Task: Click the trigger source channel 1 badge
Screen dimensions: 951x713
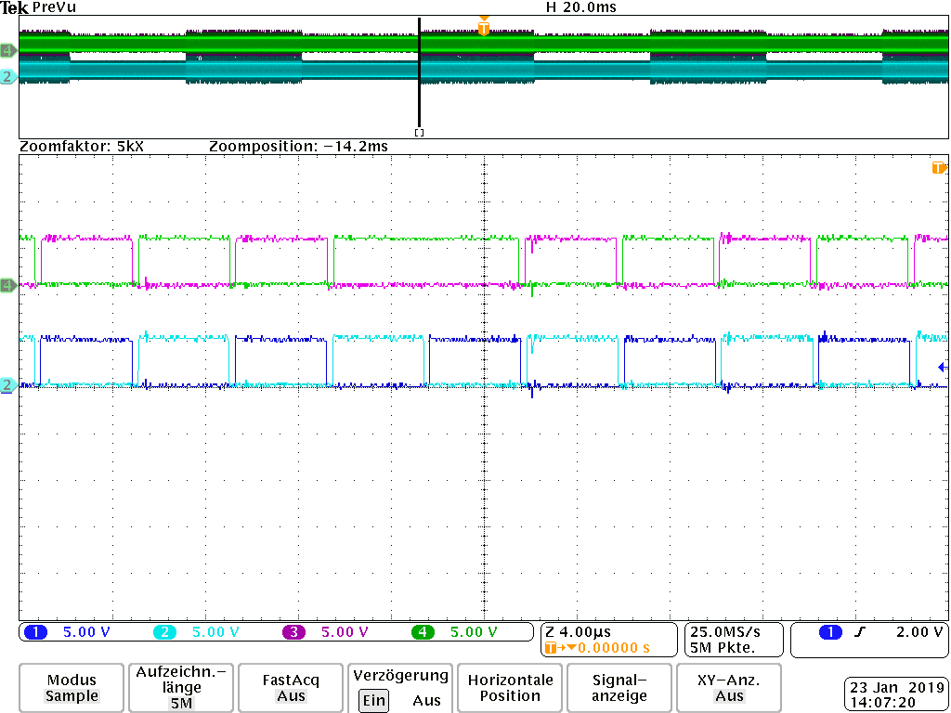Action: [x=830, y=632]
